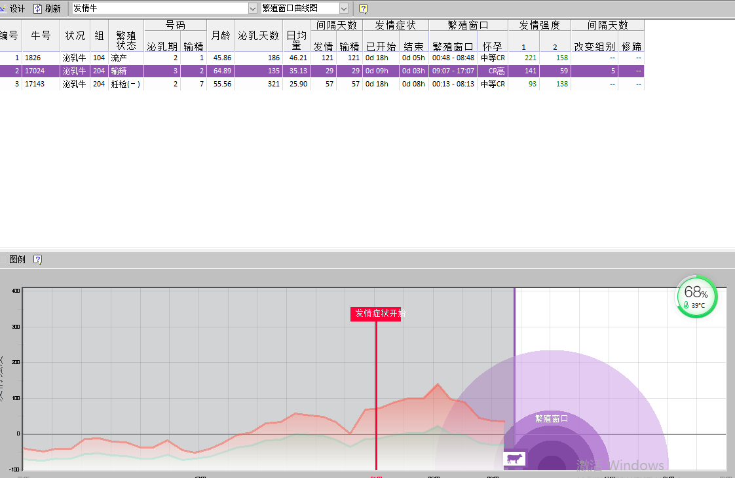Click the 00:48 - 08:48 breeding window cell
735x478 pixels.
[x=453, y=58]
